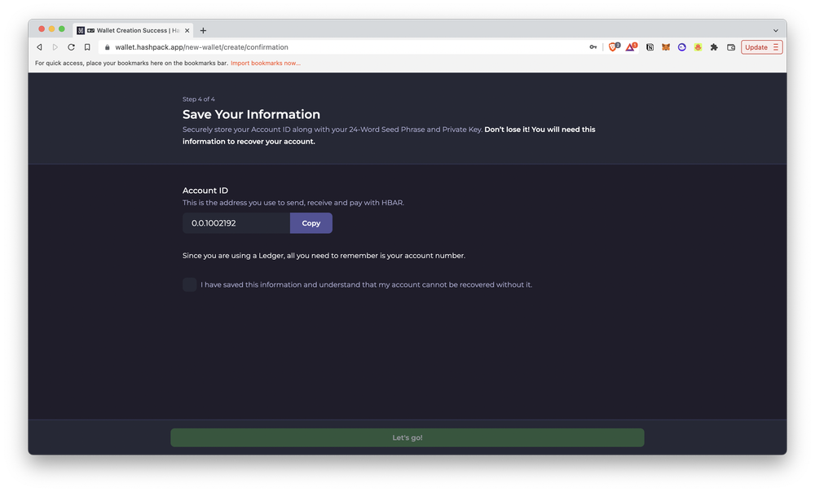The height and width of the screenshot is (492, 815).
Task: Select the Wallet Creation Success tab
Action: pyautogui.click(x=130, y=29)
